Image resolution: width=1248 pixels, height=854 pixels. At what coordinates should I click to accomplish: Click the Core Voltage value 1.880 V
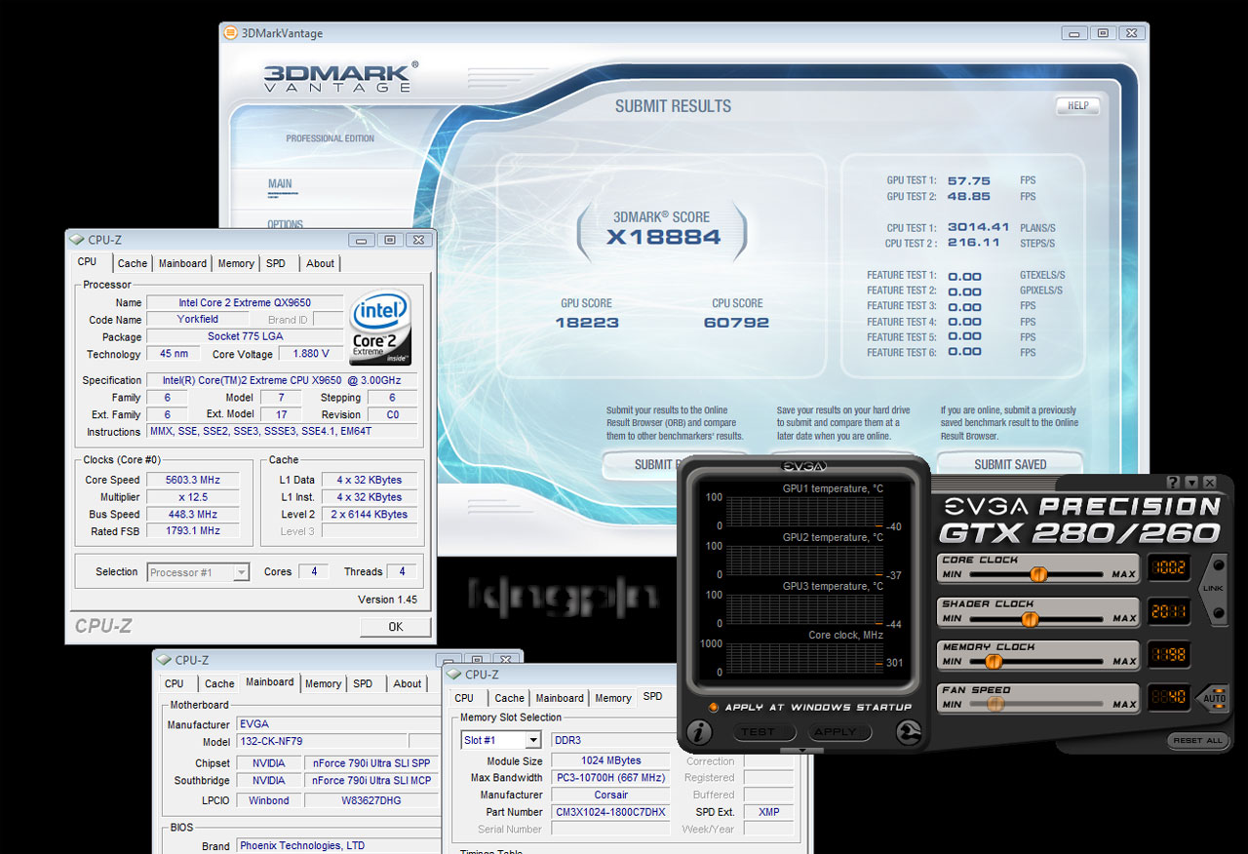coord(311,354)
